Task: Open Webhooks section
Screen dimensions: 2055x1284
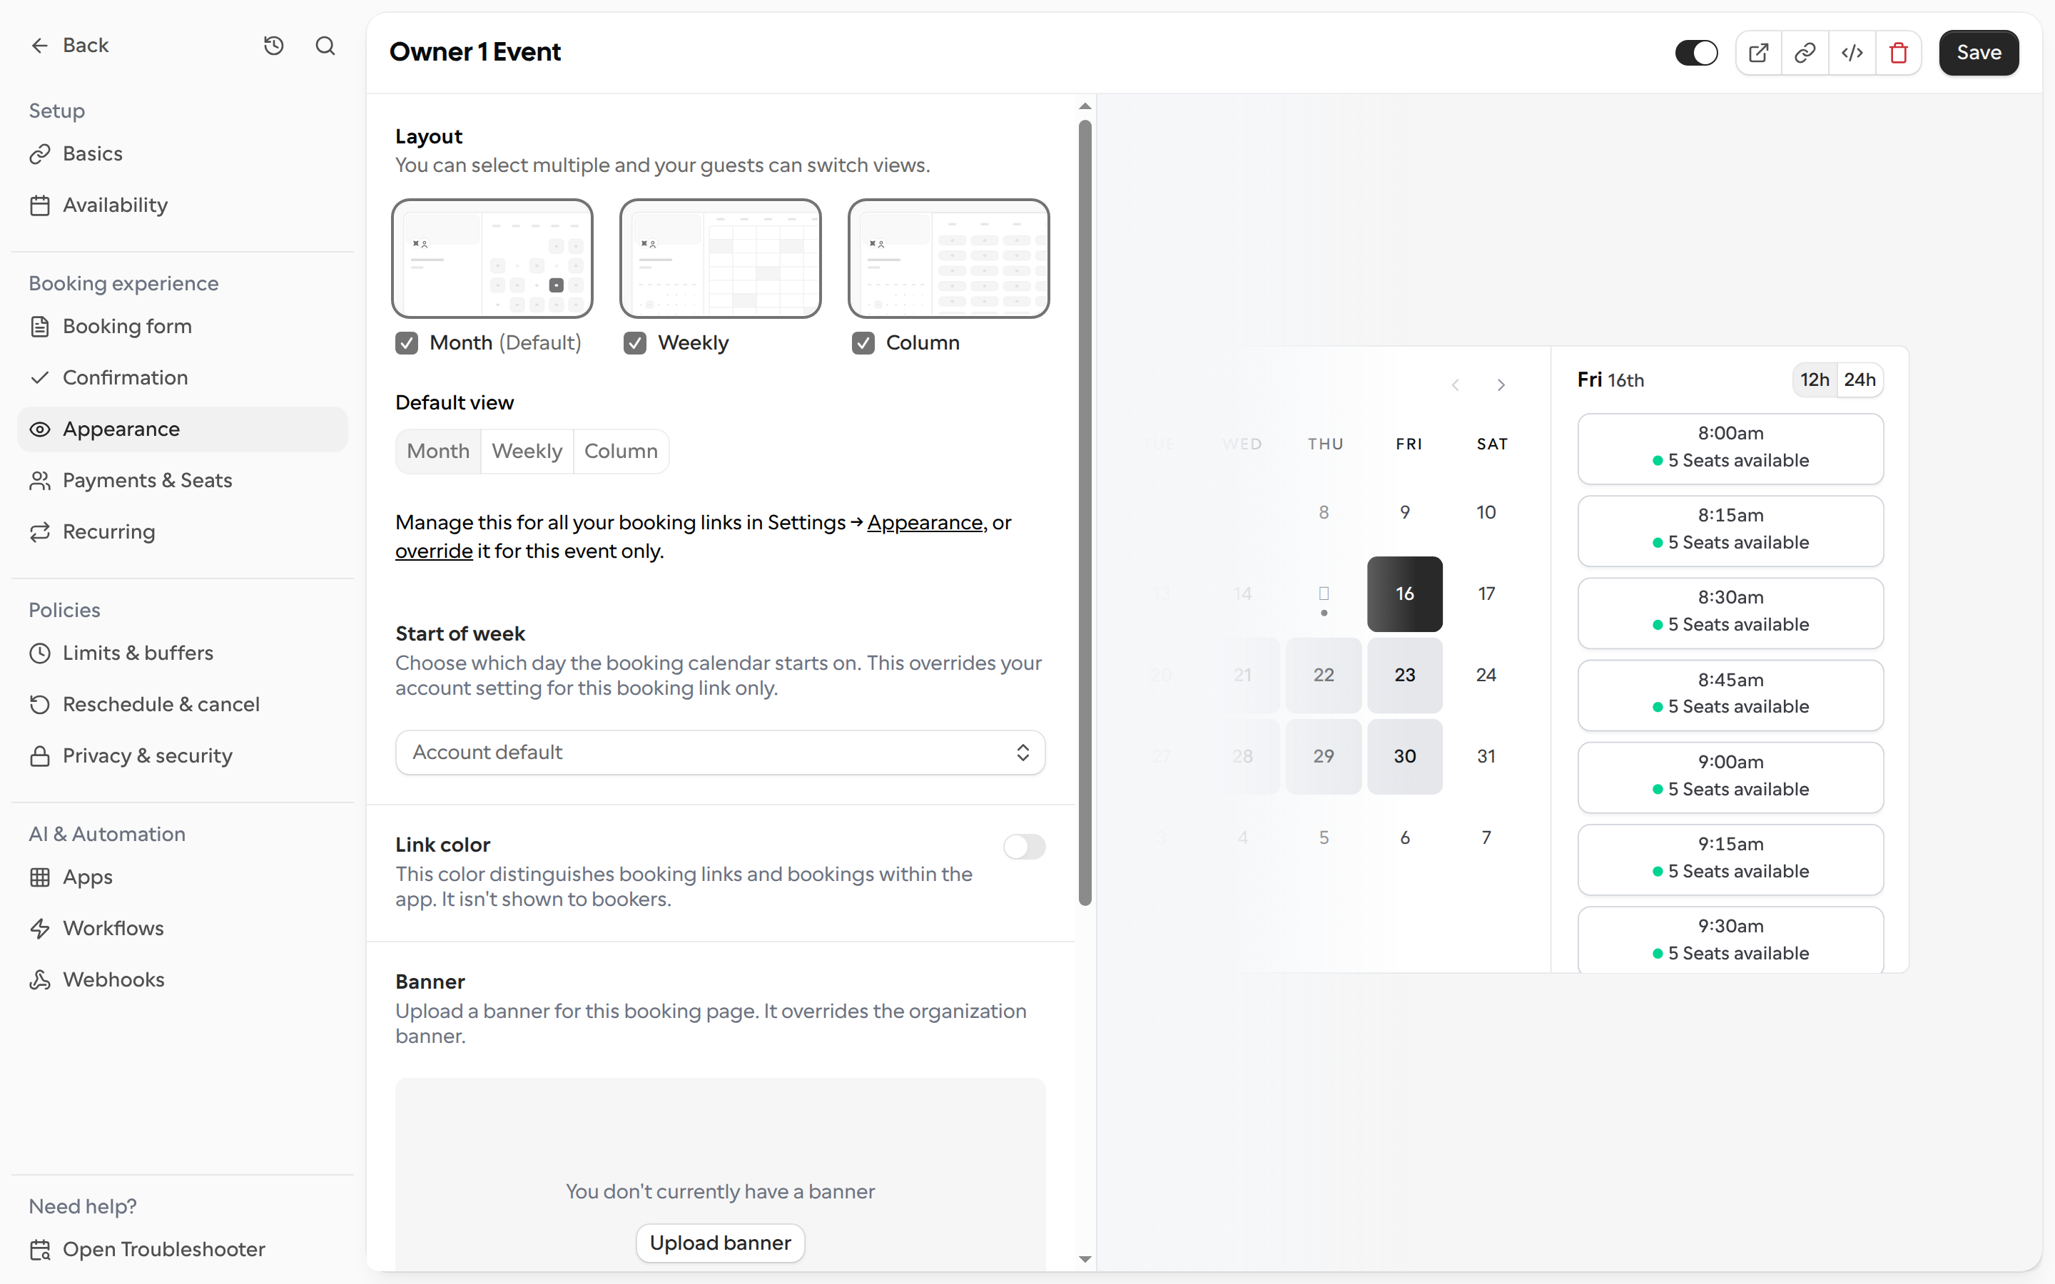Action: click(183, 980)
